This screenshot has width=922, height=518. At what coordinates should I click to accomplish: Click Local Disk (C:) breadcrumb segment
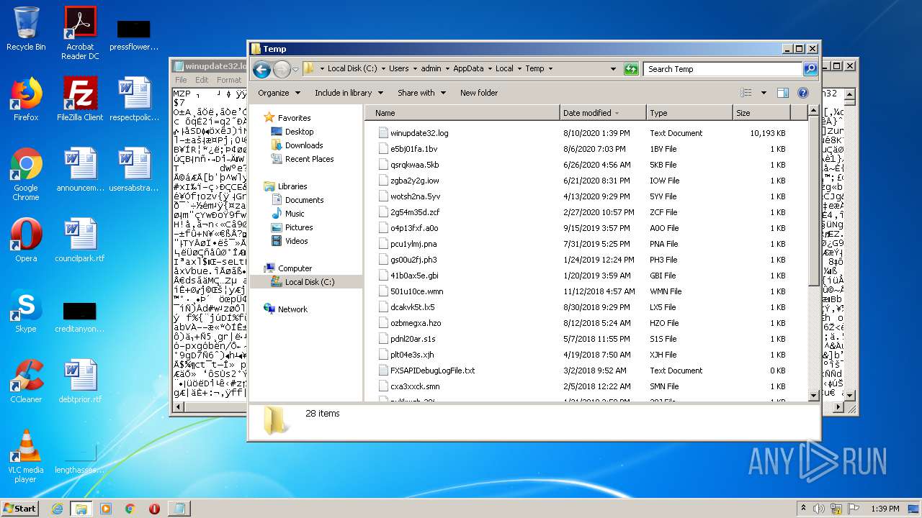coord(352,69)
